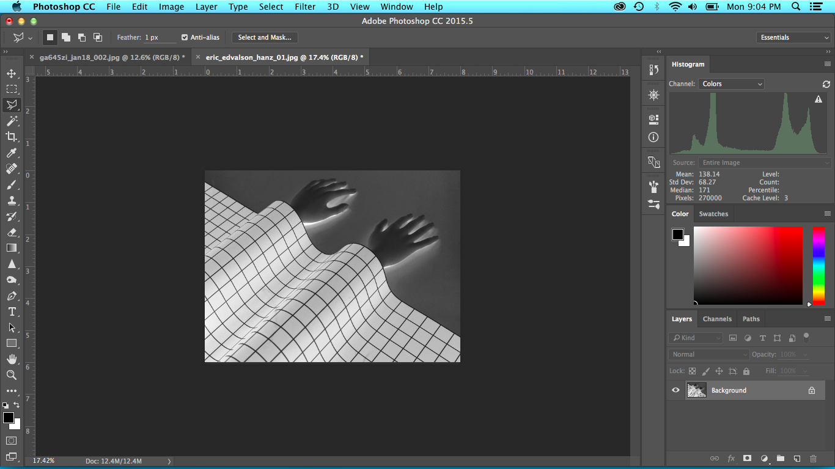Expand the layer blend mode Normal dropdown
835x469 pixels.
[708, 354]
